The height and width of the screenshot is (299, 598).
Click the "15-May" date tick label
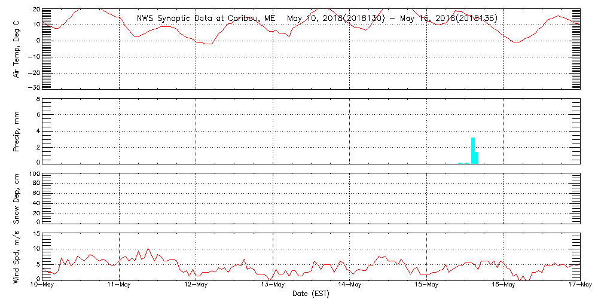(426, 285)
